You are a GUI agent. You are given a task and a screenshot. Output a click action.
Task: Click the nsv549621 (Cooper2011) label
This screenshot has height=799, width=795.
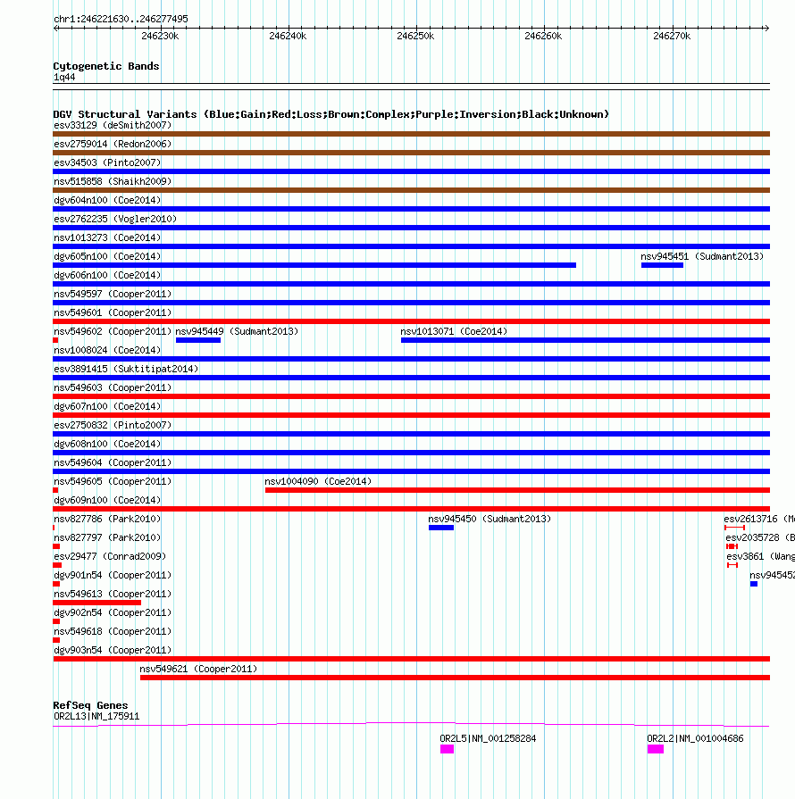[198, 669]
